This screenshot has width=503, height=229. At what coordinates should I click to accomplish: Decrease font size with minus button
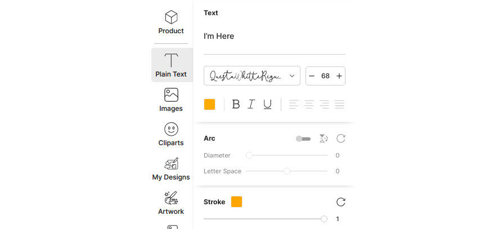tap(312, 76)
